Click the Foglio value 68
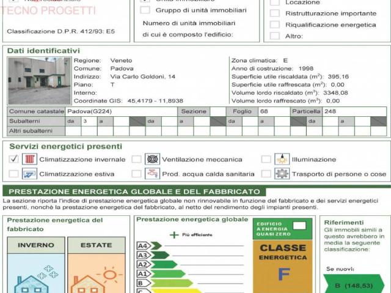This screenshot has width=391, height=293. (x=274, y=111)
